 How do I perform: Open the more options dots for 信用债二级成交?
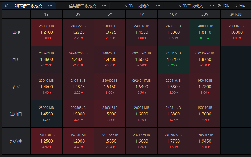coord(104,6)
